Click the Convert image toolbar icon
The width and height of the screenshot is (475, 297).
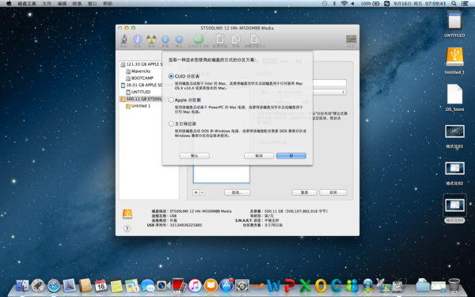click(x=236, y=39)
